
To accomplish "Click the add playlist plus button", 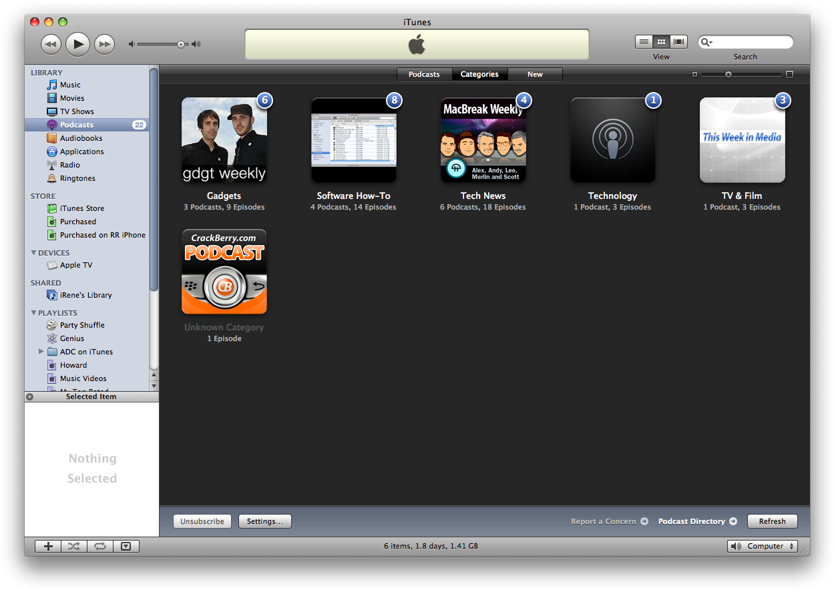I will (48, 546).
